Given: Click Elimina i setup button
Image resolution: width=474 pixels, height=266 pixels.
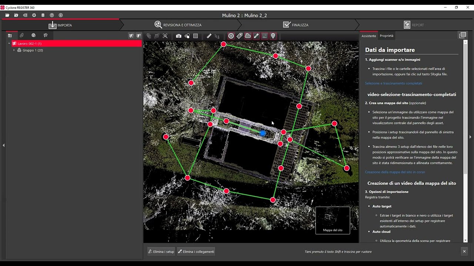Looking at the screenshot, I should tap(161, 252).
